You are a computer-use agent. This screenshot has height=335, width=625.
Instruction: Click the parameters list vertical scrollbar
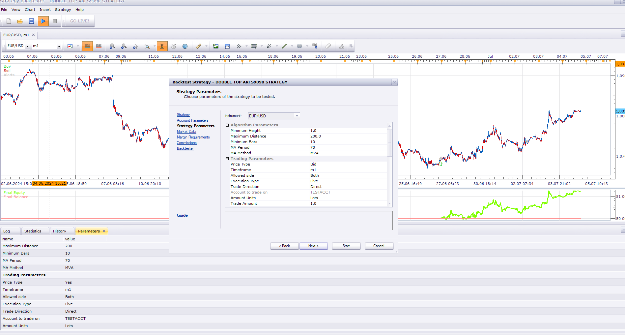(390, 165)
